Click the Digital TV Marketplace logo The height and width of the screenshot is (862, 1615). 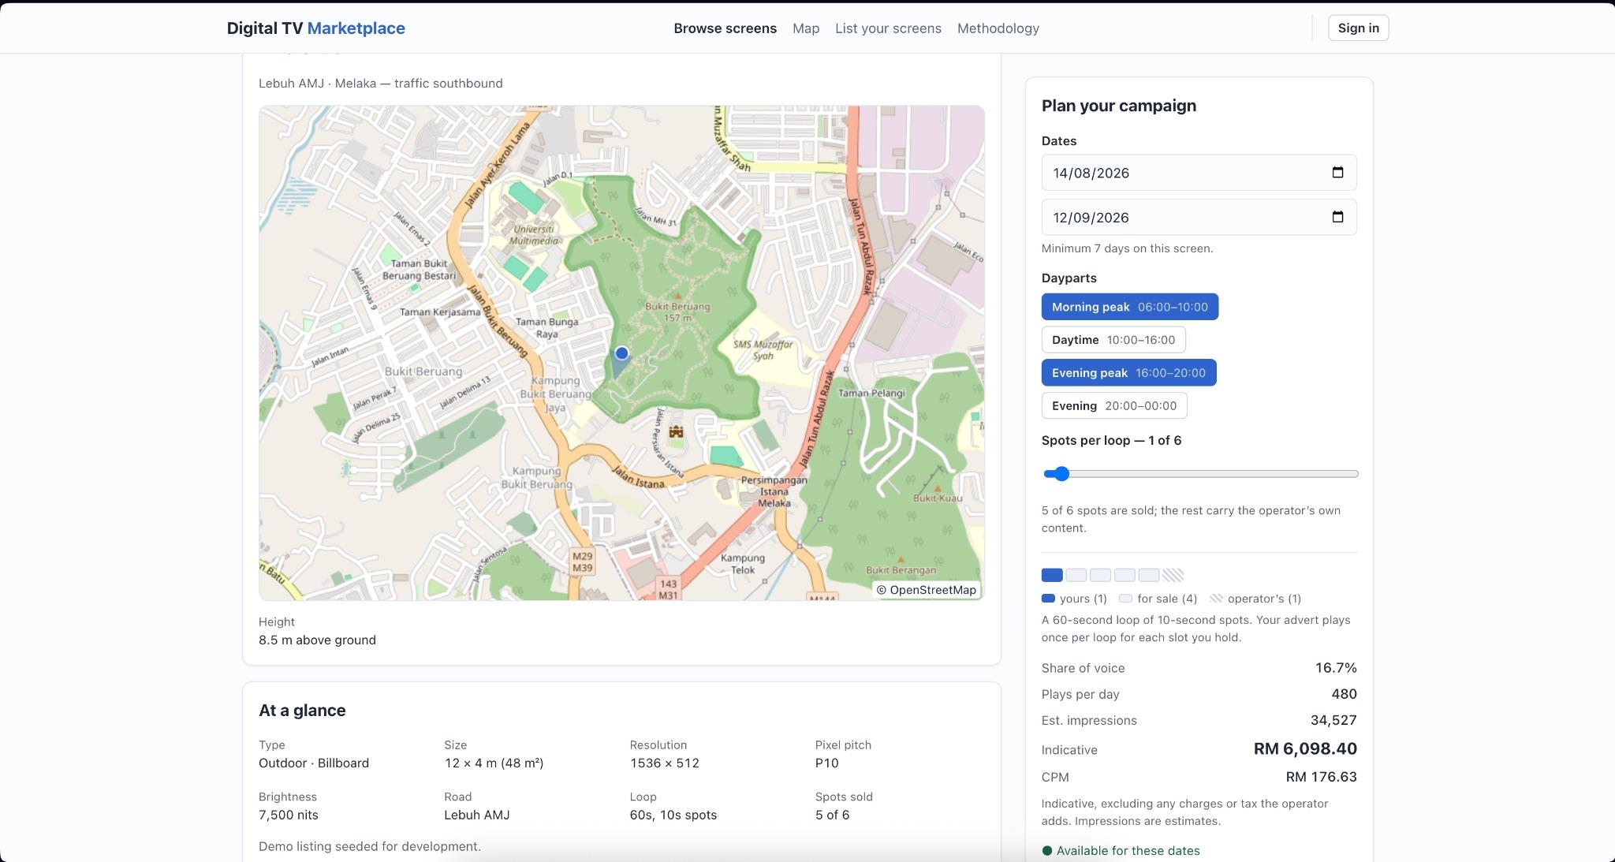point(315,28)
